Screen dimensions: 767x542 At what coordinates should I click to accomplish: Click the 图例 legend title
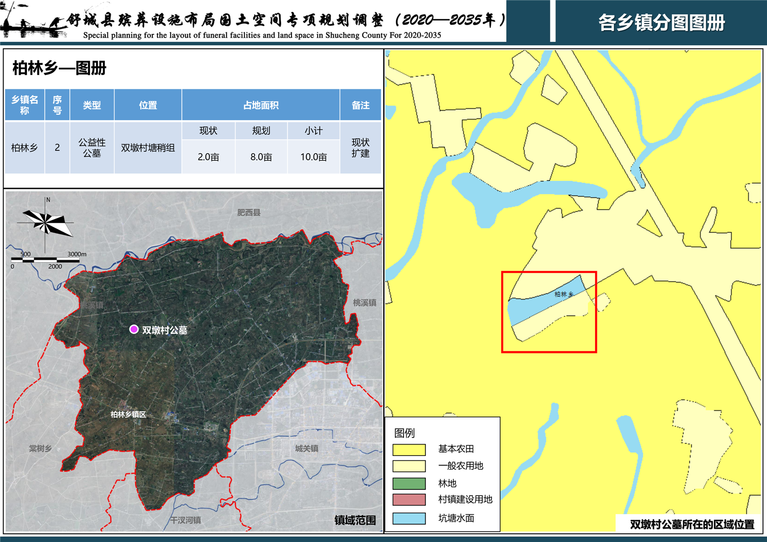[405, 433]
